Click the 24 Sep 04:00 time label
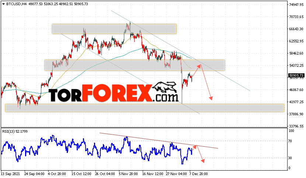This screenshot has width=306, height=178. click(x=34, y=174)
